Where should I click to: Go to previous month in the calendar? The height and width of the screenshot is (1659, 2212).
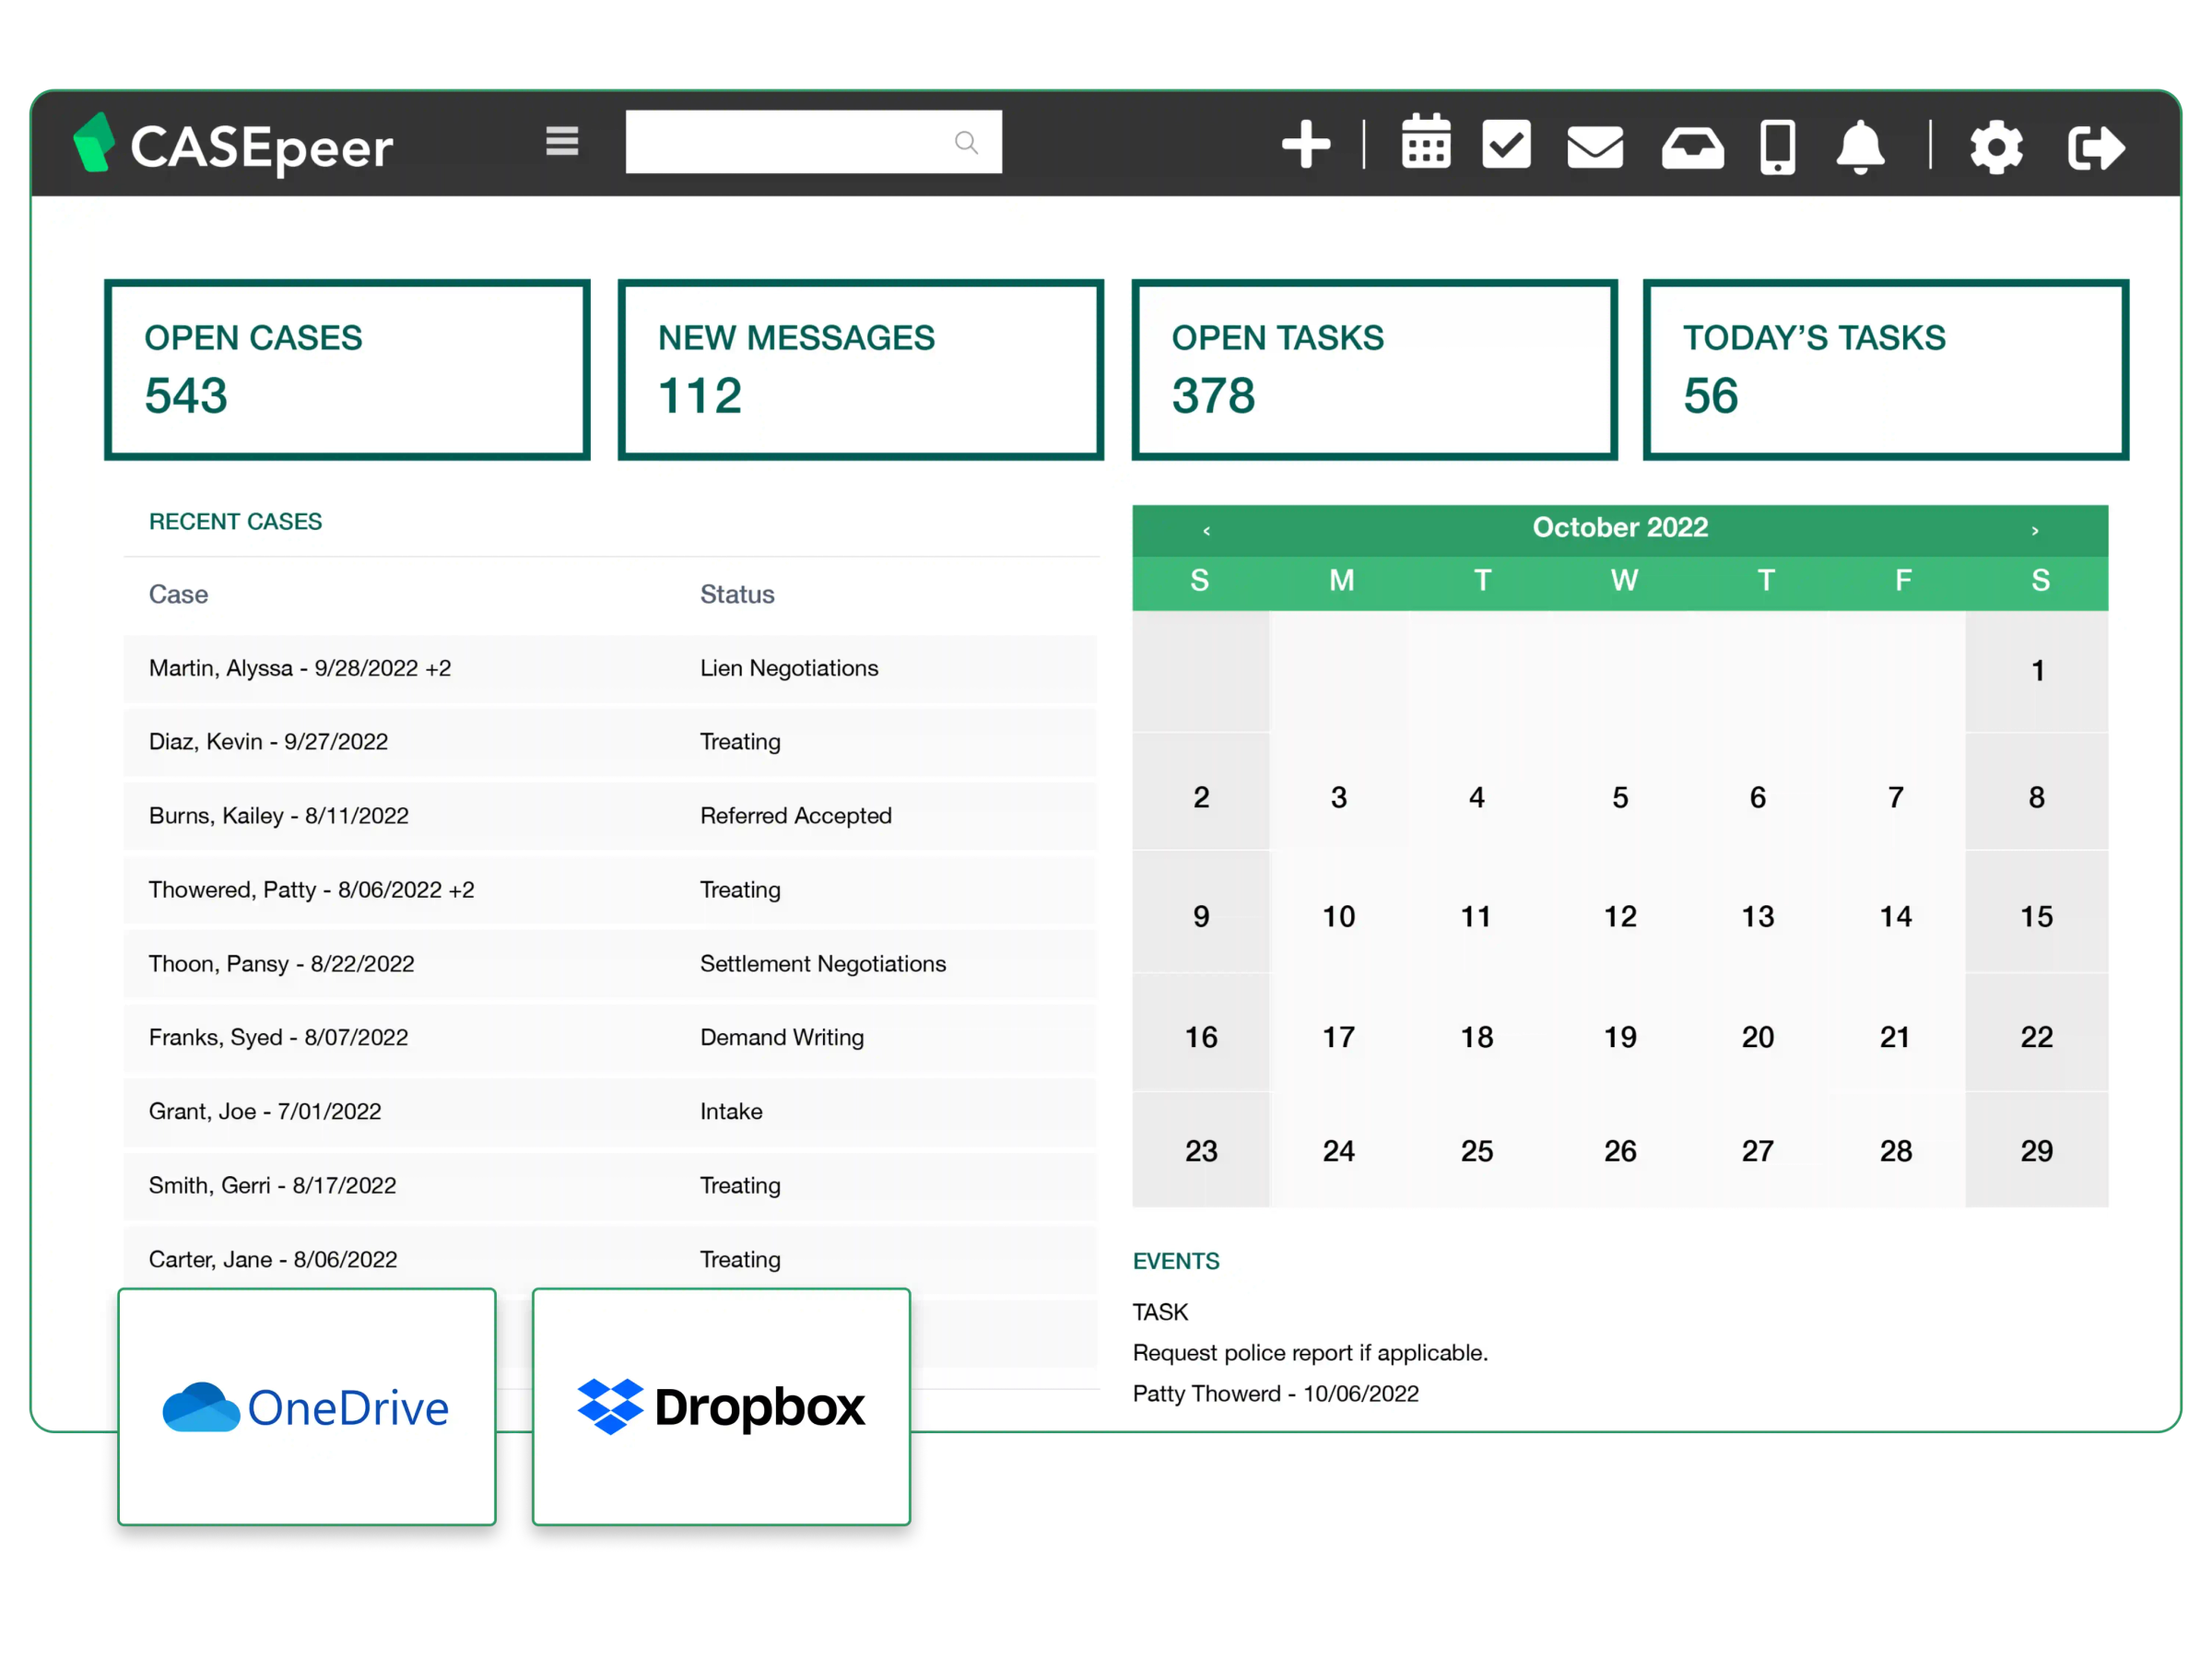[x=1207, y=529]
